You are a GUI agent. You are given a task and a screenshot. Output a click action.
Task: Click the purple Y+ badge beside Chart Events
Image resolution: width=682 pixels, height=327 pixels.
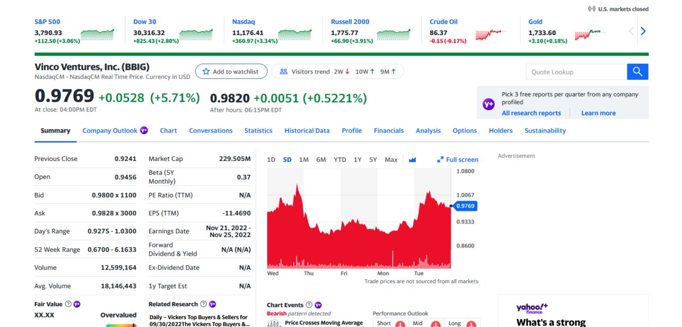[x=318, y=305]
